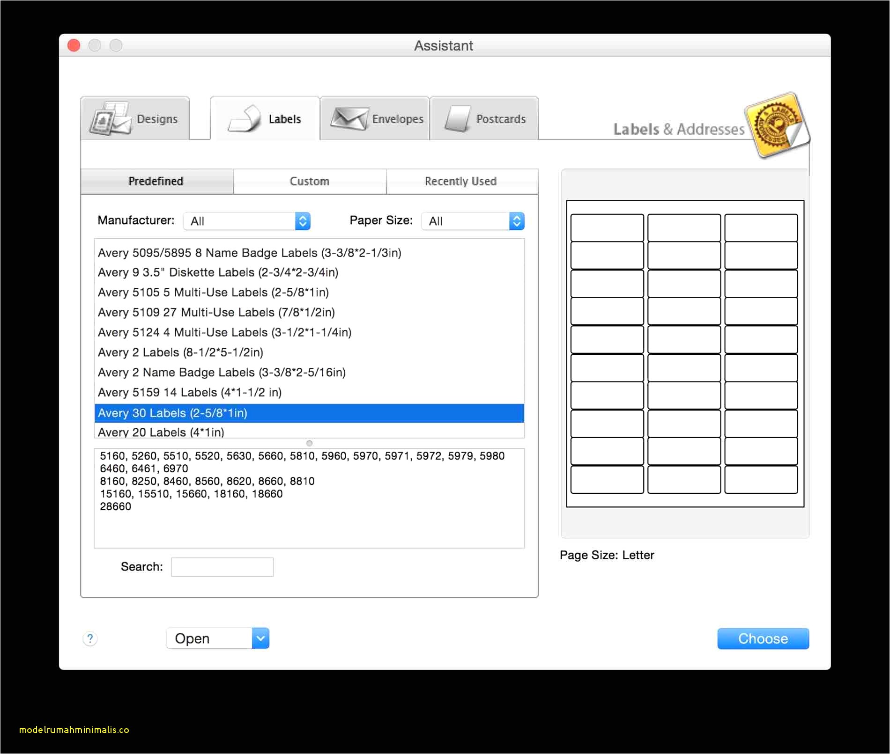
Task: Click the label sheet preview thumbnail
Action: [685, 354]
